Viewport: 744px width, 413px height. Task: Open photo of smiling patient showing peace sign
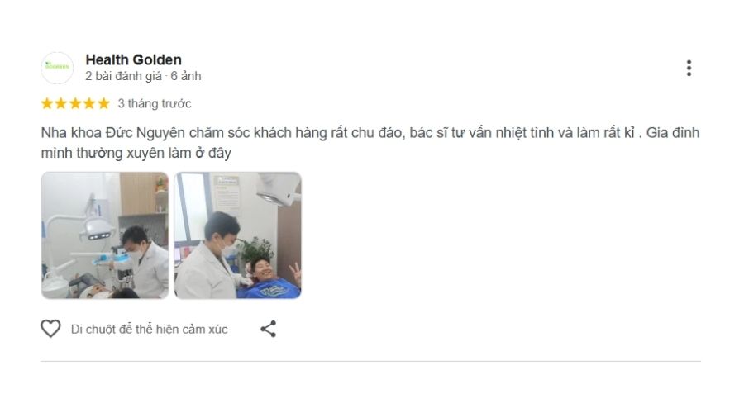[x=238, y=235]
